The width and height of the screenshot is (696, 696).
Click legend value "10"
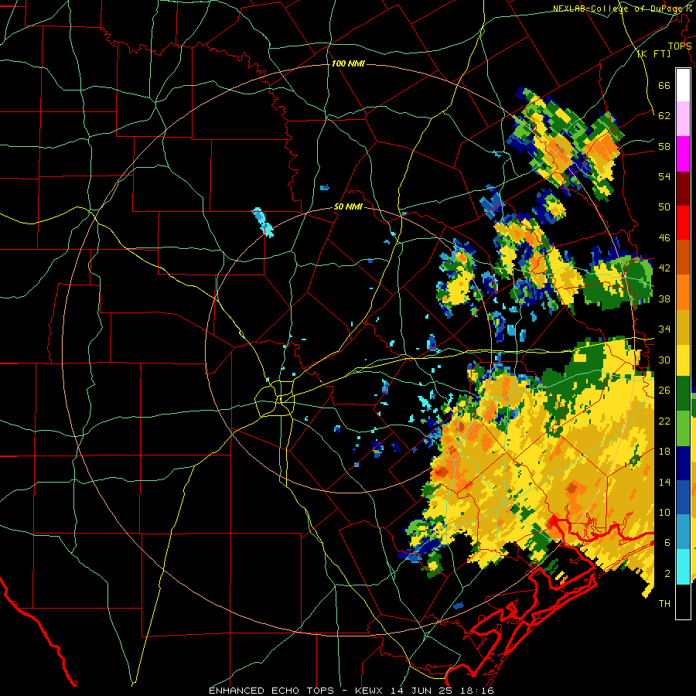pyautogui.click(x=664, y=512)
